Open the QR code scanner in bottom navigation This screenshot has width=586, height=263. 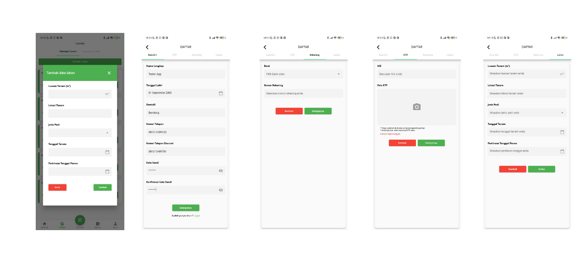click(80, 220)
